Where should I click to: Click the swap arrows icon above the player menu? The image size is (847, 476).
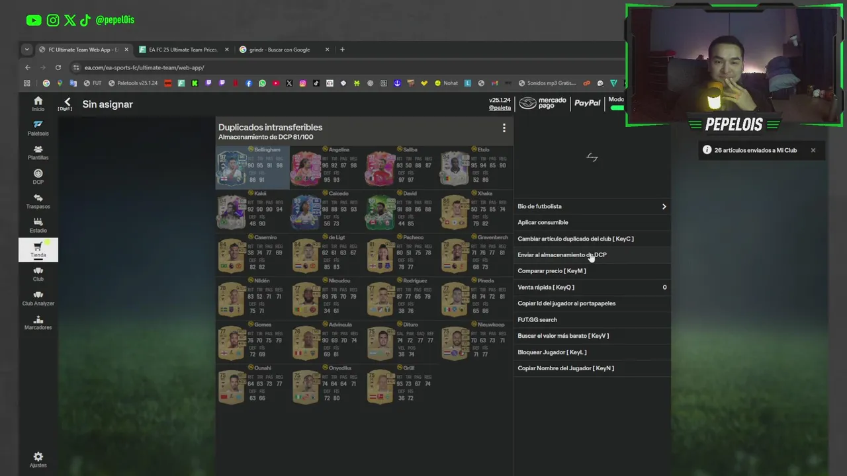pos(592,157)
